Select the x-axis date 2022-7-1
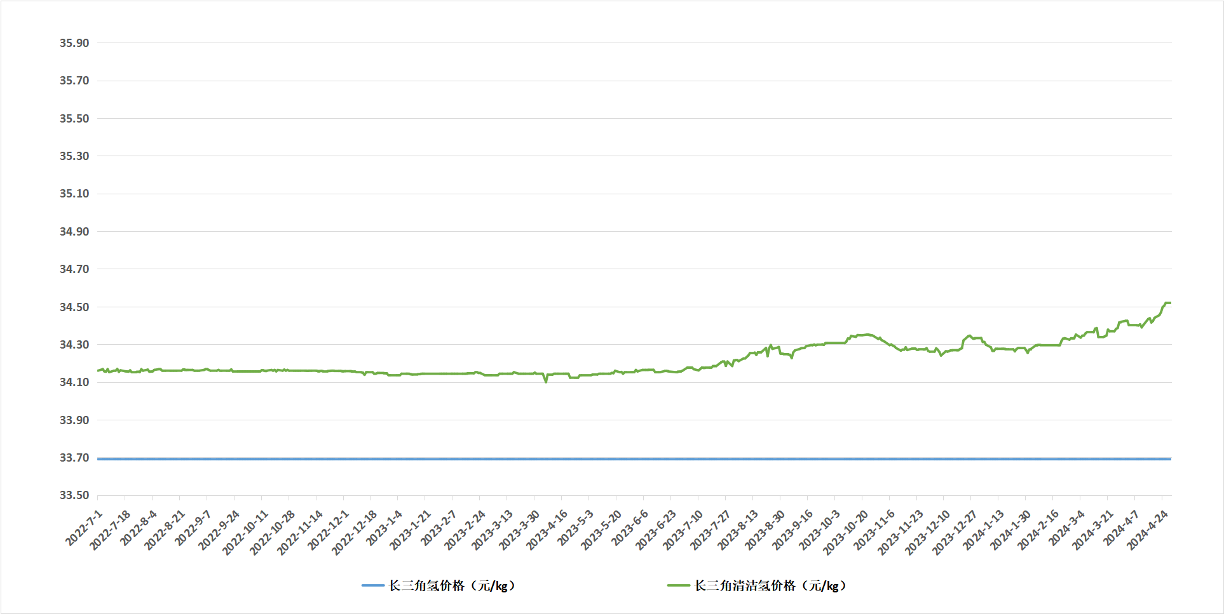The width and height of the screenshot is (1224, 614). pos(84,527)
